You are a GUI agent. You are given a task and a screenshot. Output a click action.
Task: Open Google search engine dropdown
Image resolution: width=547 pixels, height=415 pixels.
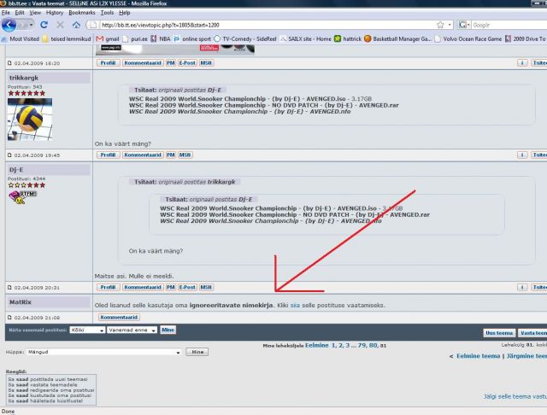click(x=463, y=26)
